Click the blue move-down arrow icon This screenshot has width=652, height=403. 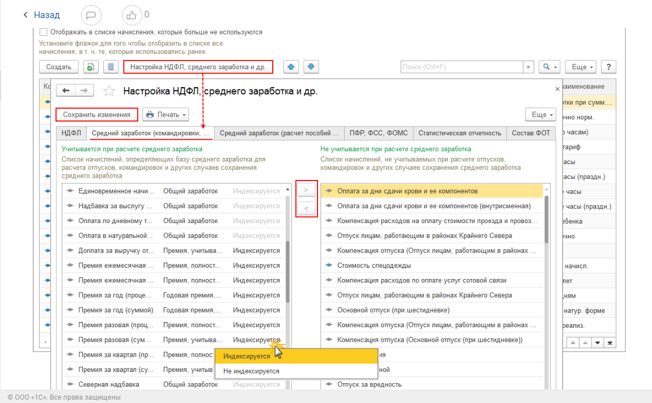click(311, 67)
